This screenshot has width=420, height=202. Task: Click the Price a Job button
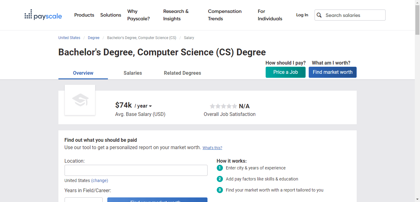point(285,72)
